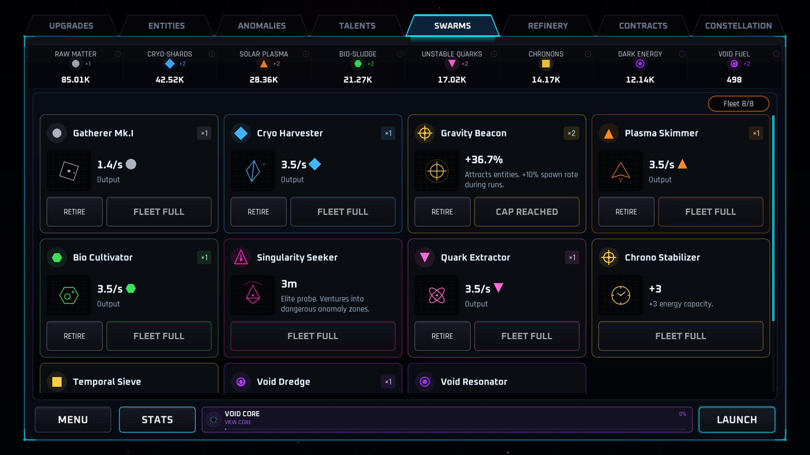
Task: Open the Anomalies tab
Action: coord(262,26)
